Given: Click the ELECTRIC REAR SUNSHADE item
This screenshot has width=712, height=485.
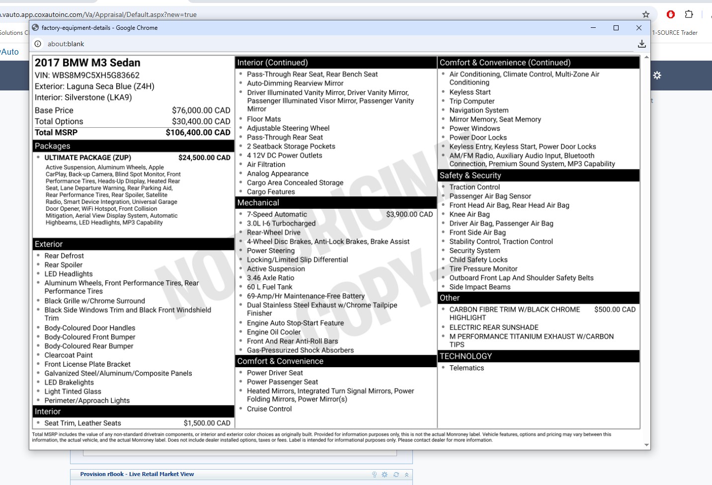Looking at the screenshot, I should point(494,327).
